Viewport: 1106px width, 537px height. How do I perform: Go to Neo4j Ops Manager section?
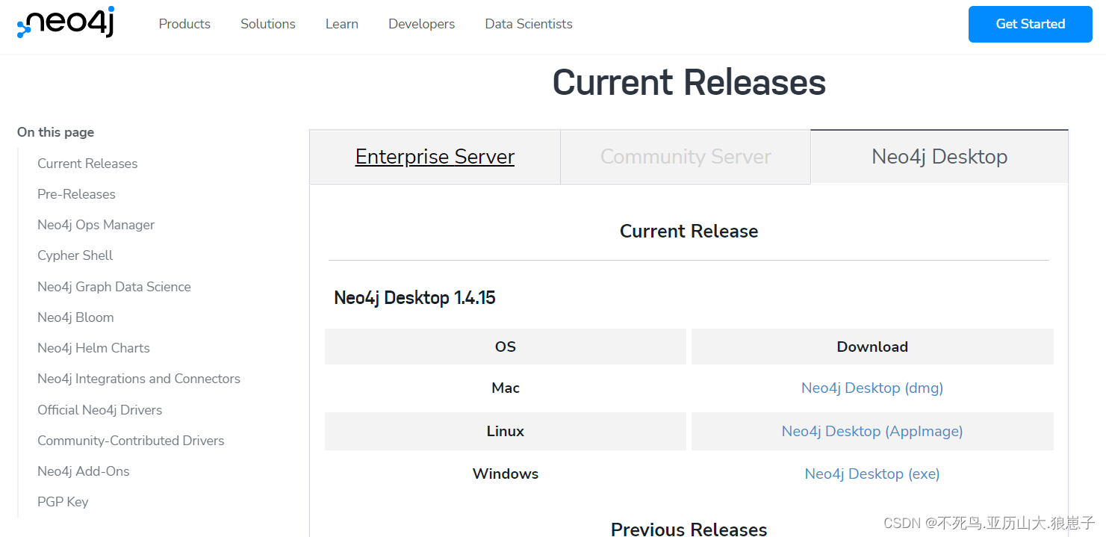click(x=96, y=224)
